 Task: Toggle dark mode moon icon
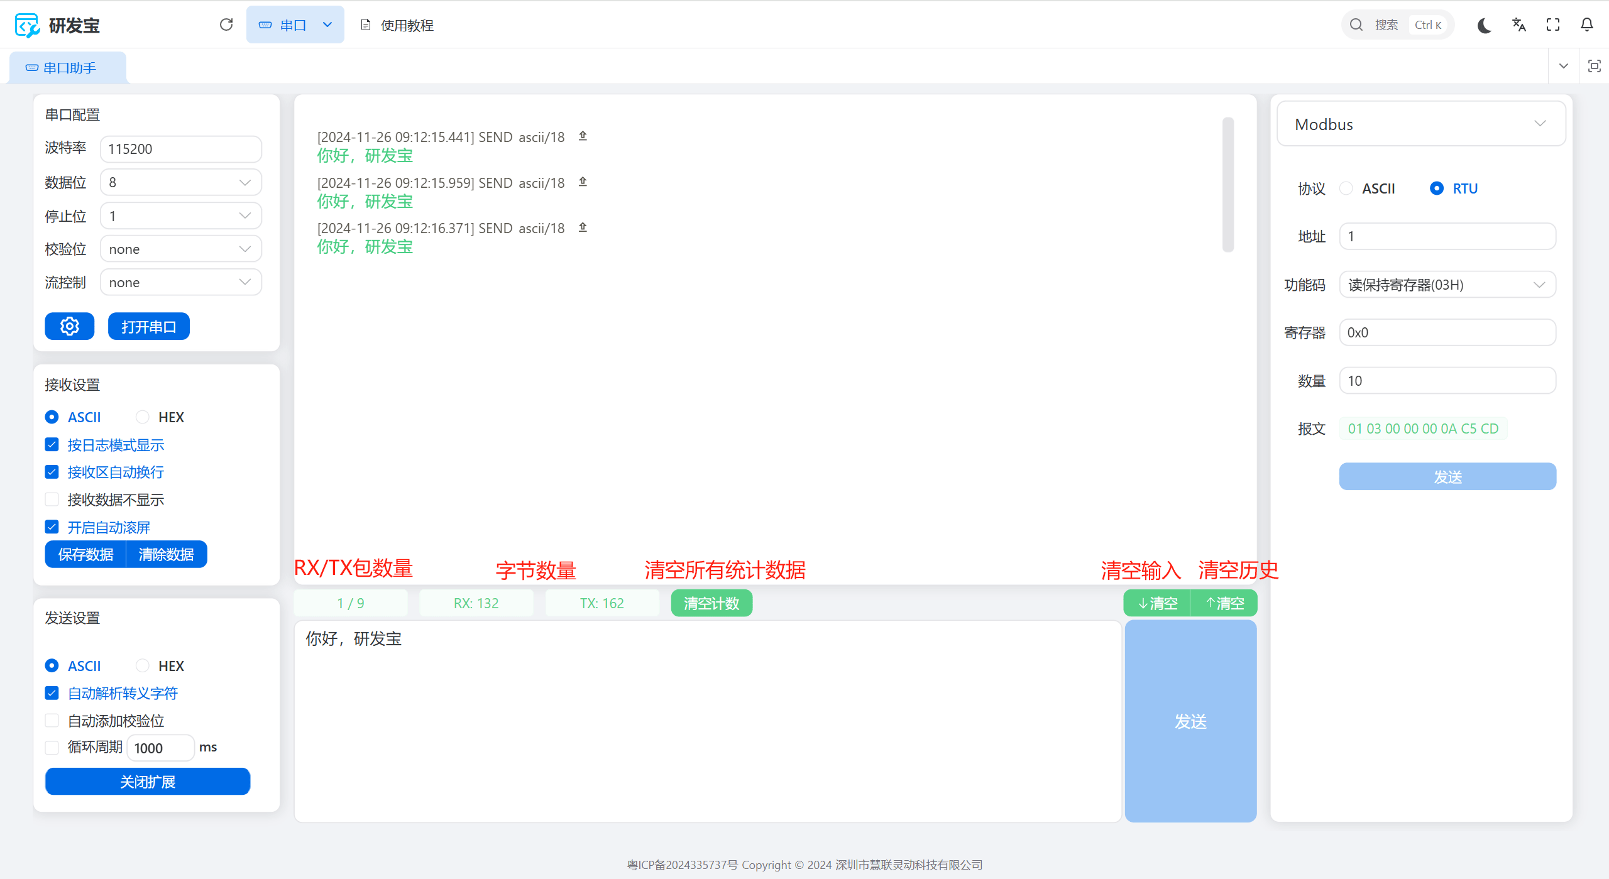1484,25
